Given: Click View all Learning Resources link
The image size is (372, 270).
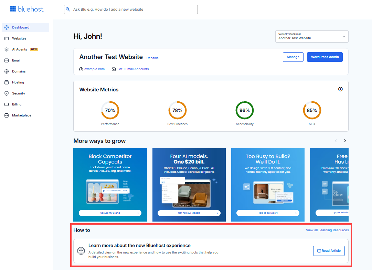Looking at the screenshot, I should click(327, 230).
